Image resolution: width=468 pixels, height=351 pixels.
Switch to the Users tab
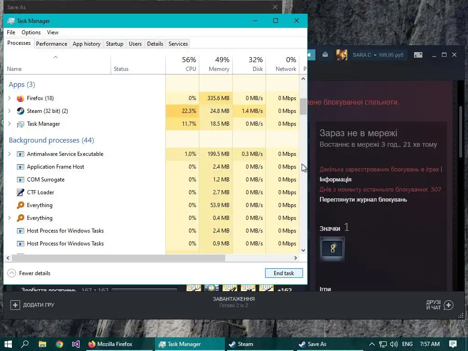pos(135,44)
